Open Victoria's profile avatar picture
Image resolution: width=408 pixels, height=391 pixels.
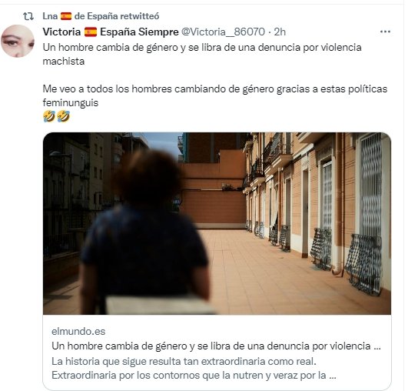(18, 41)
